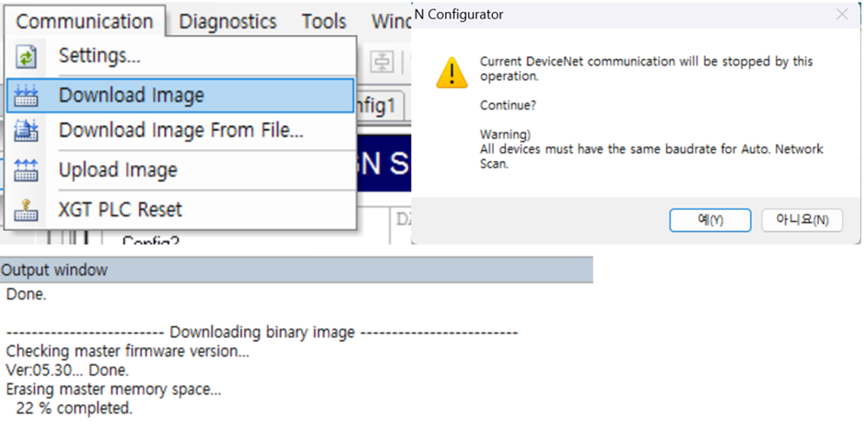Open the Diagnostics menu
The height and width of the screenshot is (432, 866).
[228, 20]
